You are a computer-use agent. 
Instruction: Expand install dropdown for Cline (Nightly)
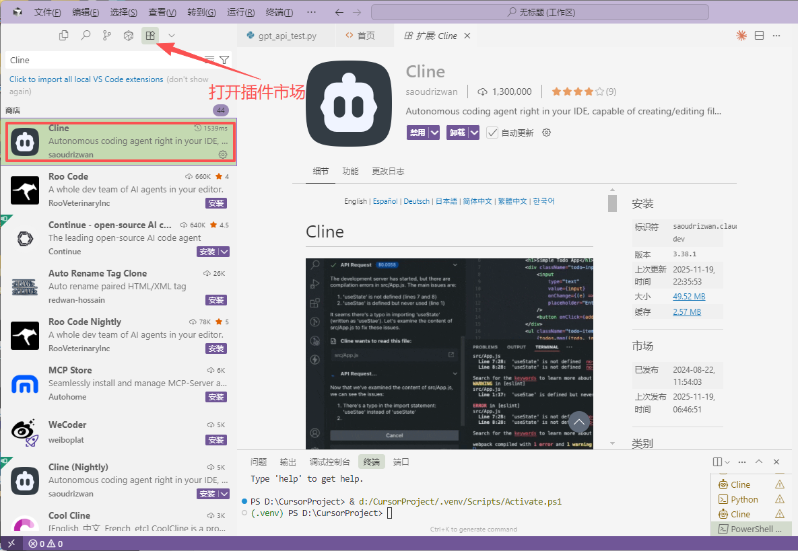tap(224, 494)
